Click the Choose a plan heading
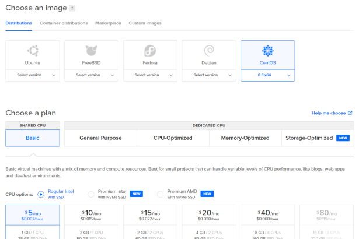The image size is (359, 239). point(31,113)
